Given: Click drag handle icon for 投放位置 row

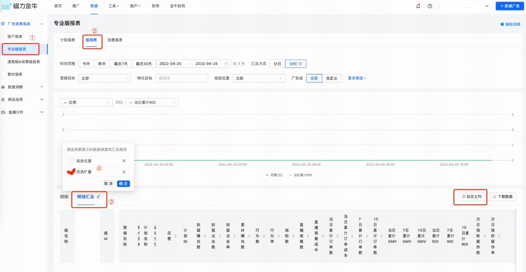Looking at the screenshot, I should point(124,161).
